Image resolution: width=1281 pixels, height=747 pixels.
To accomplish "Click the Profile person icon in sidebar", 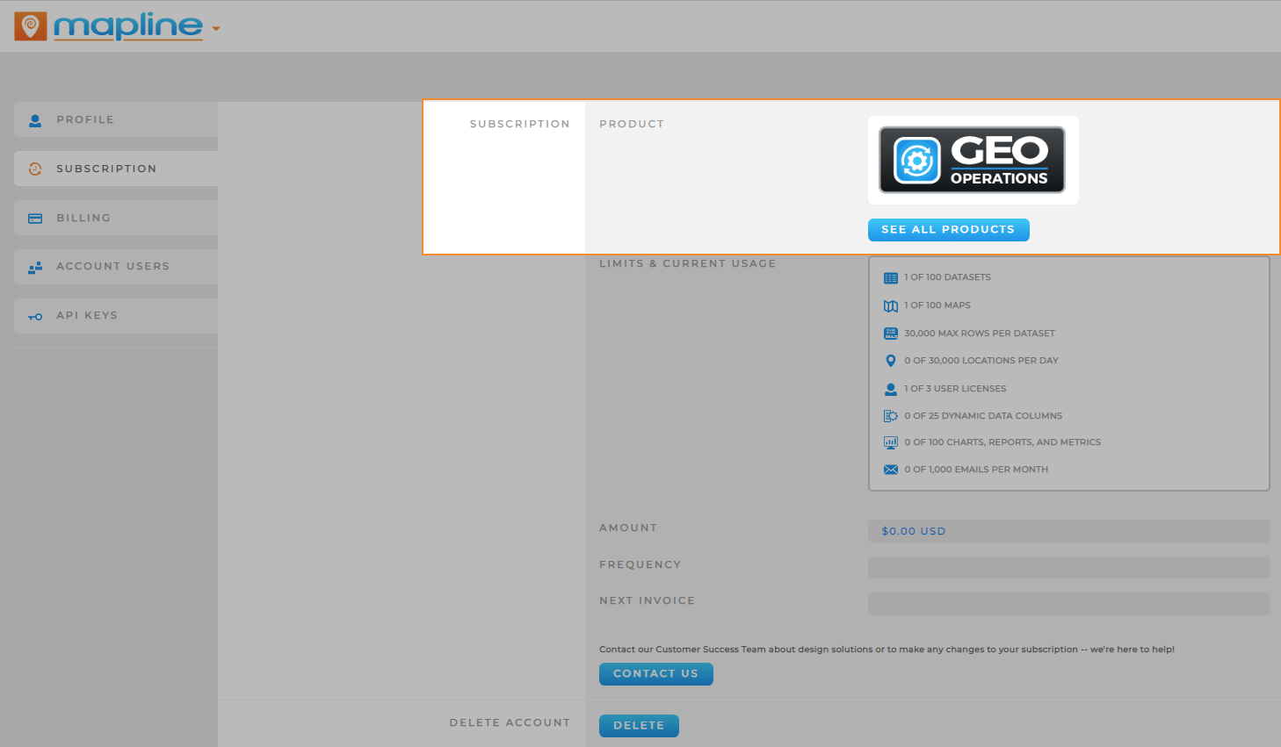I will tap(35, 120).
